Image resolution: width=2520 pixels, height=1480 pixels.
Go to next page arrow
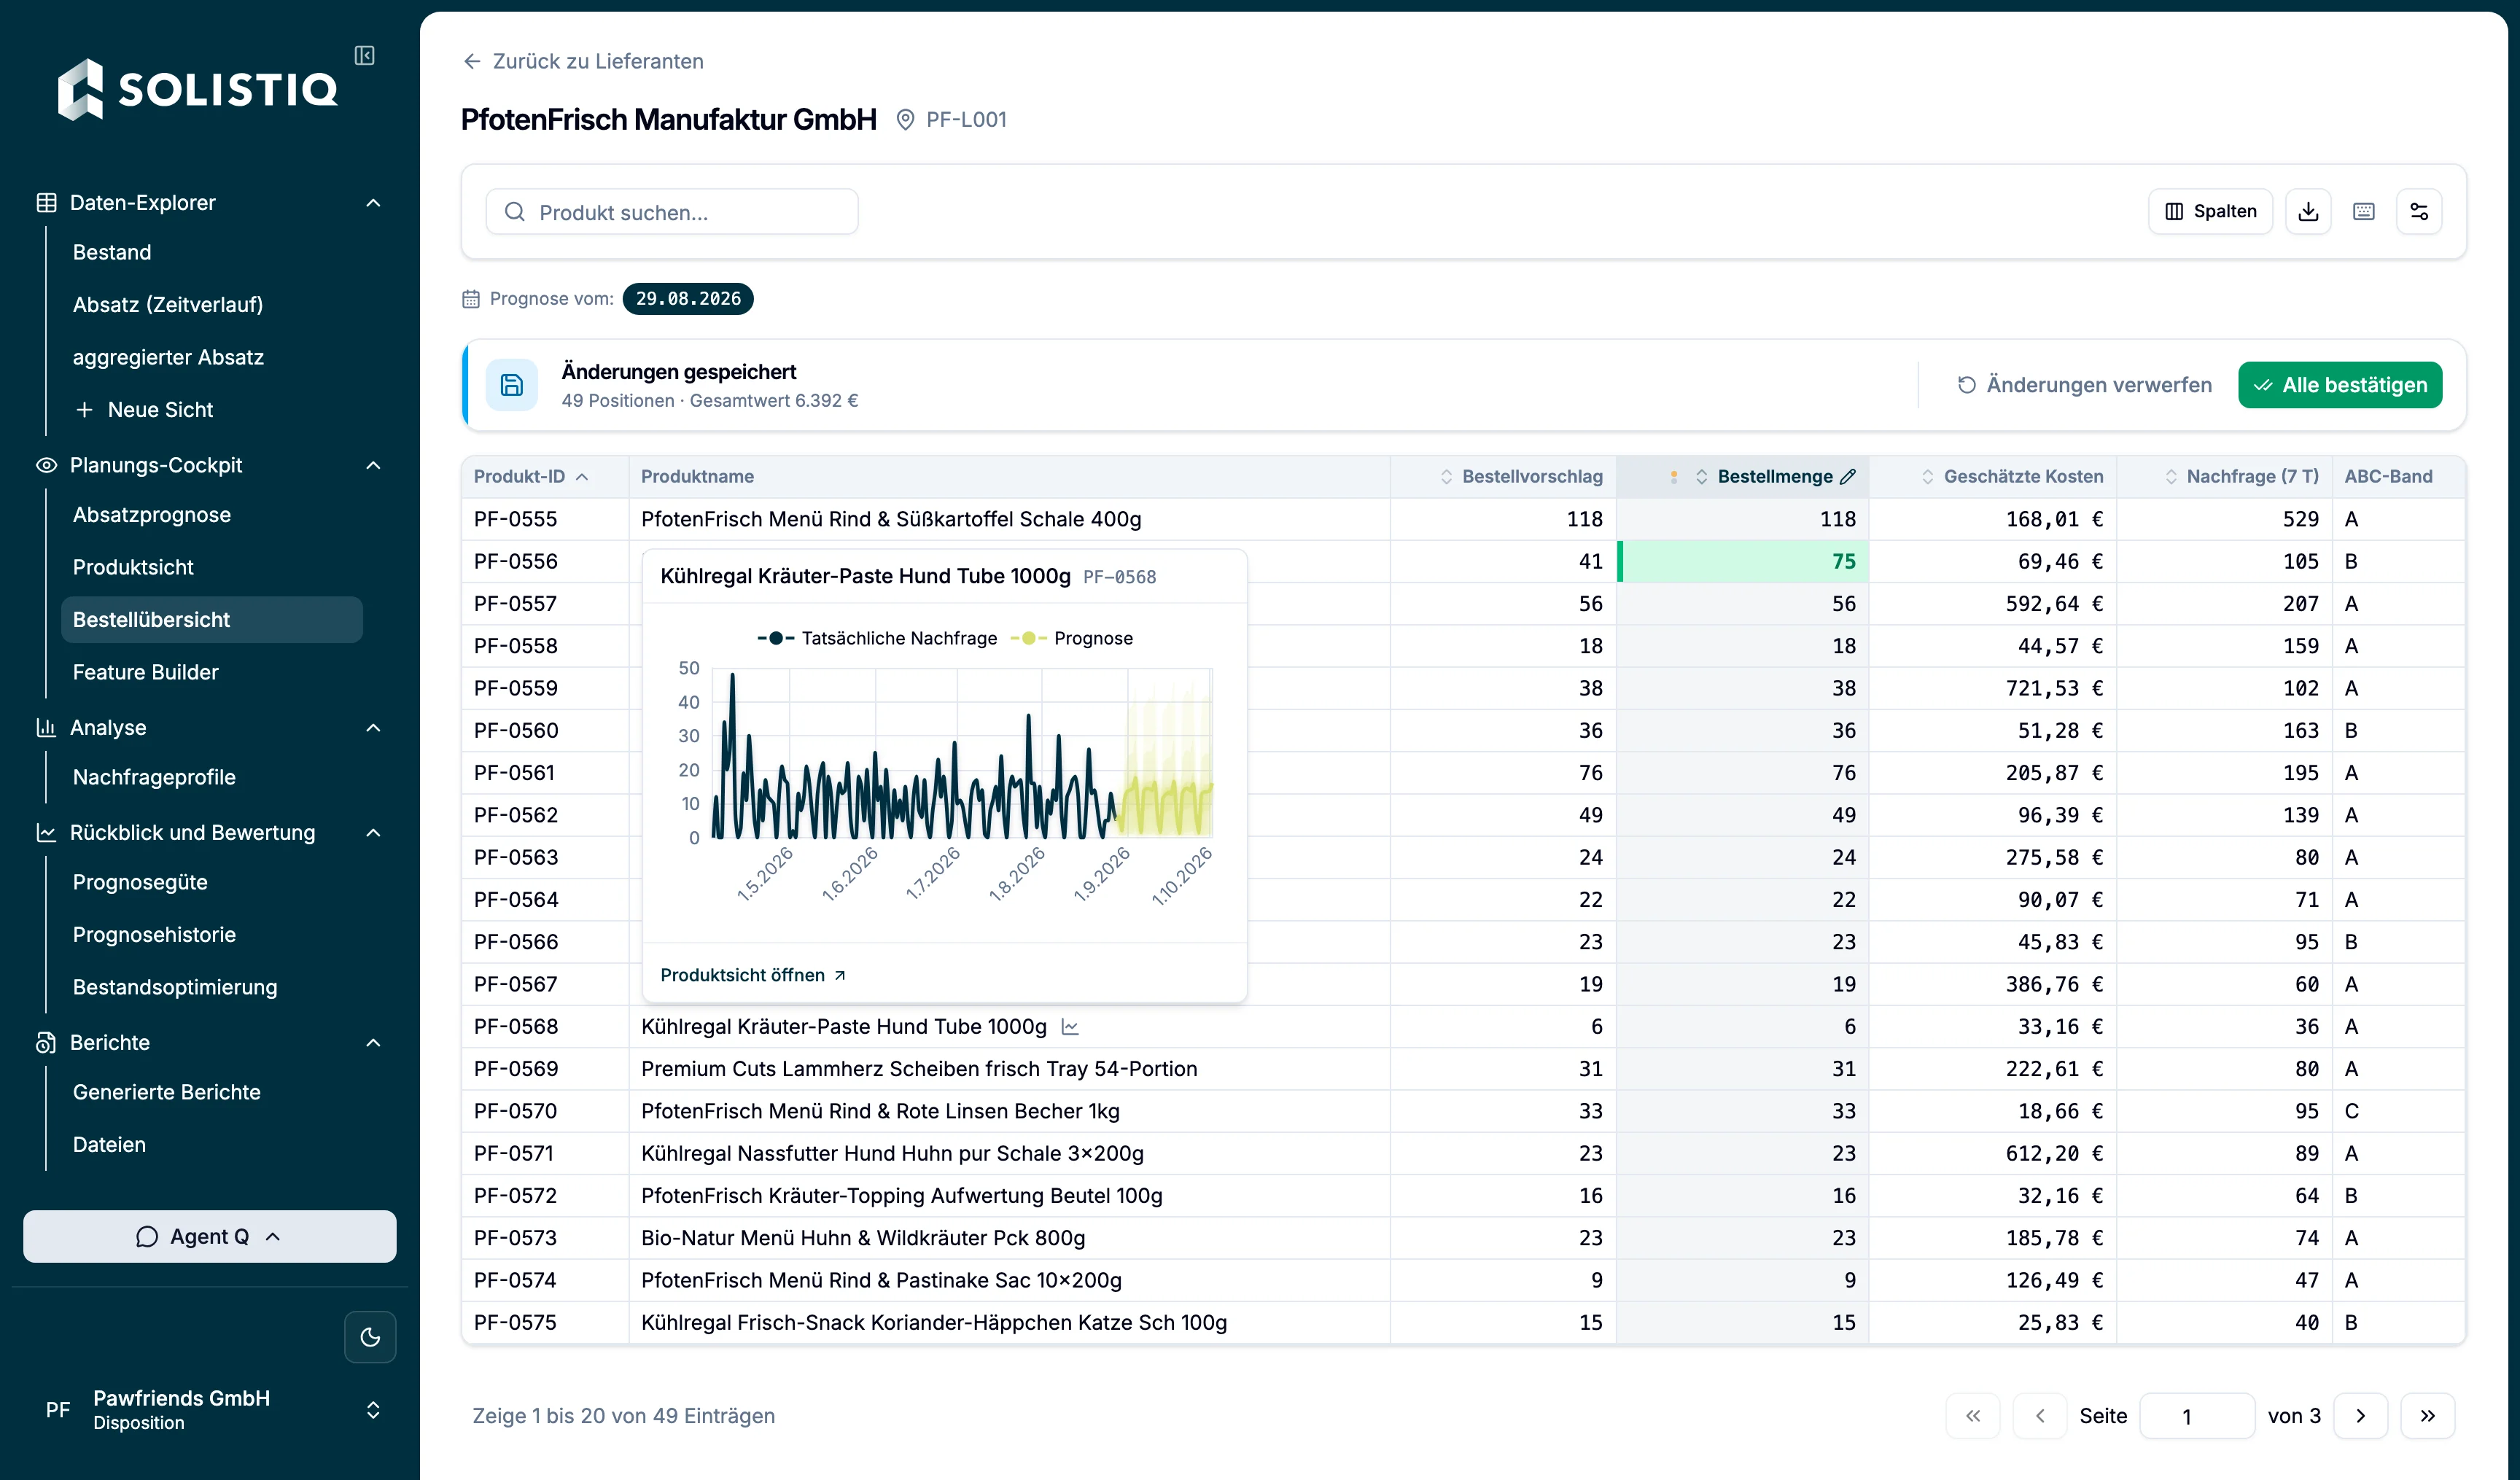click(2361, 1416)
